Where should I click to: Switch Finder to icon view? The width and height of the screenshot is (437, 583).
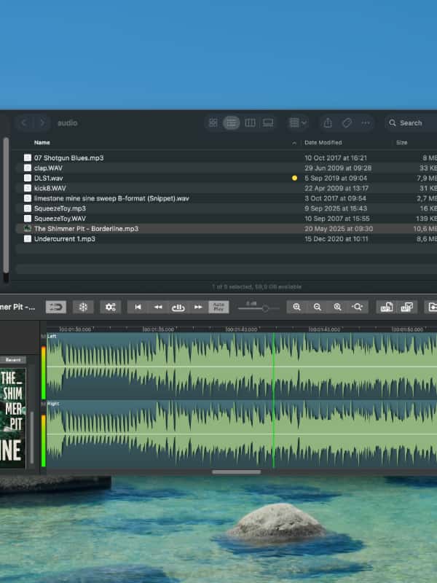point(213,123)
